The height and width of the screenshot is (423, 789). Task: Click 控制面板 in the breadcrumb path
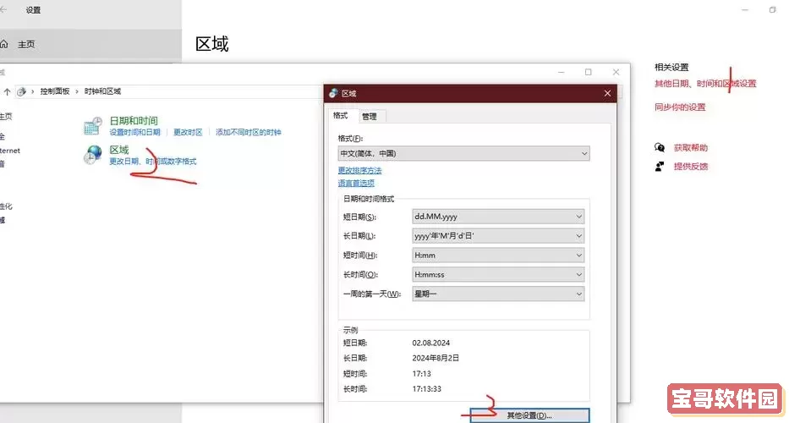coord(57,91)
